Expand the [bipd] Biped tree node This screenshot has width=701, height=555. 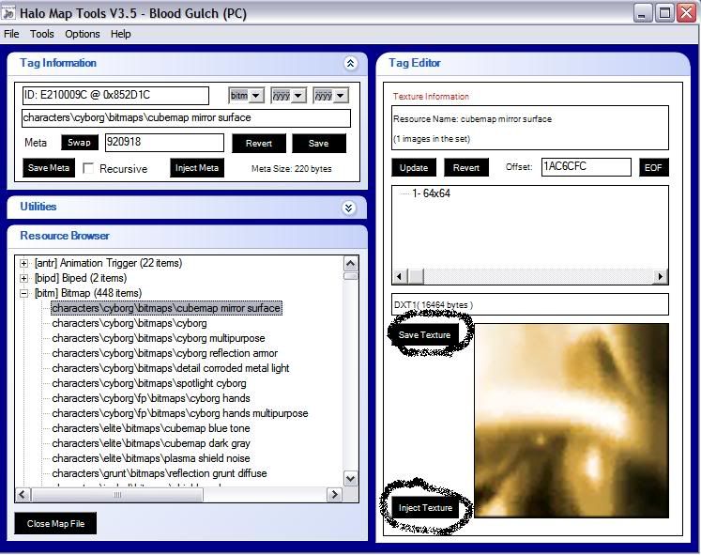(24, 278)
